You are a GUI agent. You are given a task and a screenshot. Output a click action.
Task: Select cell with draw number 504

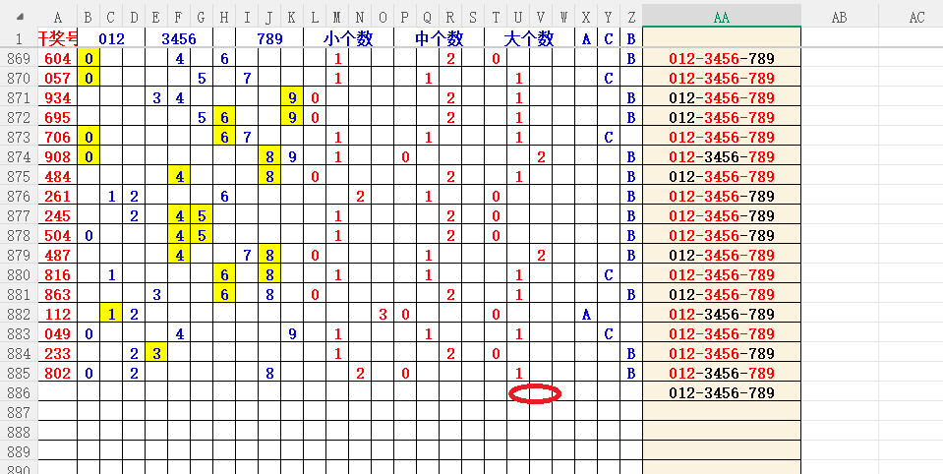pos(58,236)
